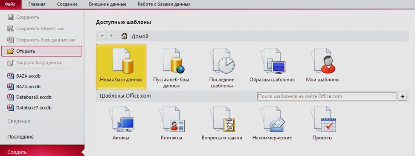
Task: Choose Пустая веб-база данных template
Action: point(171,68)
